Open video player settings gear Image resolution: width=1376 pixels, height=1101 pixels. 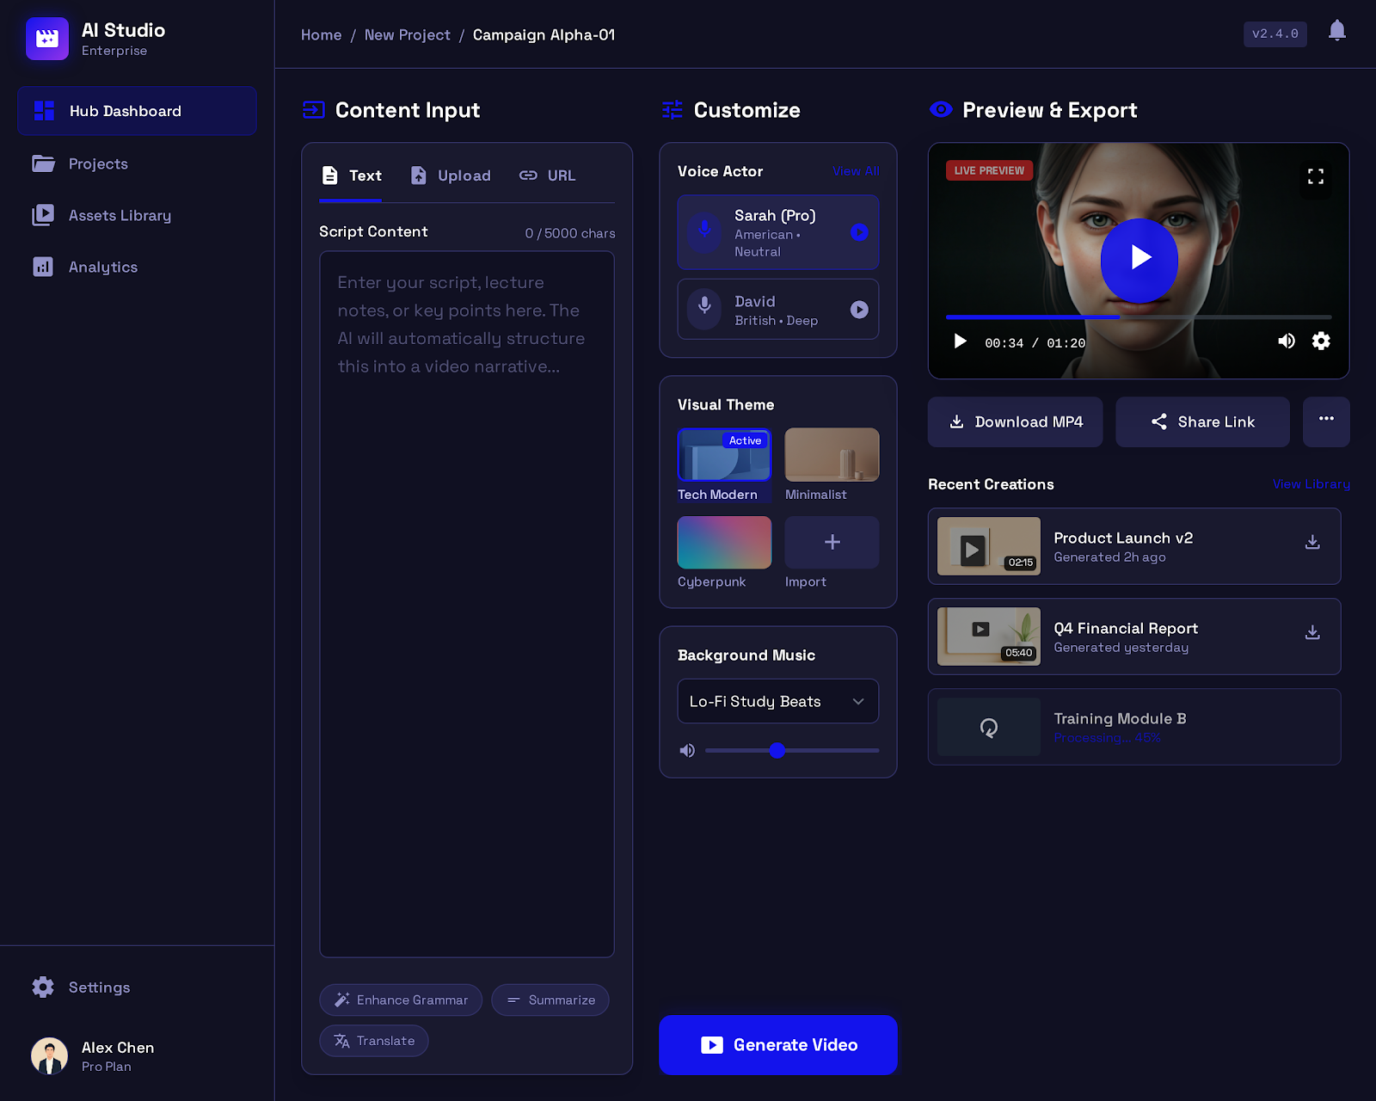pyautogui.click(x=1321, y=341)
